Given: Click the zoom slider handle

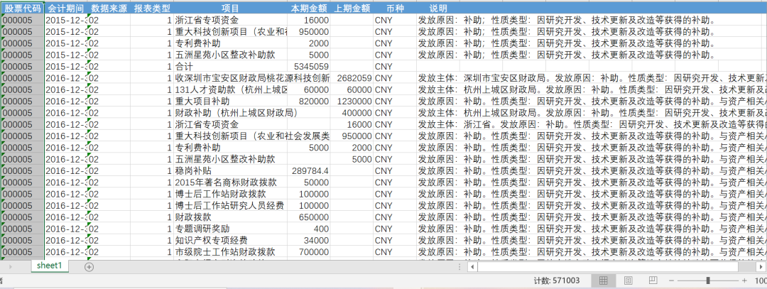Looking at the screenshot, I should 708,280.
